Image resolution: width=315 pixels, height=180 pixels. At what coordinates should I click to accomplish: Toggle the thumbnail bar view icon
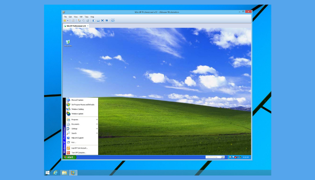(x=98, y=21)
